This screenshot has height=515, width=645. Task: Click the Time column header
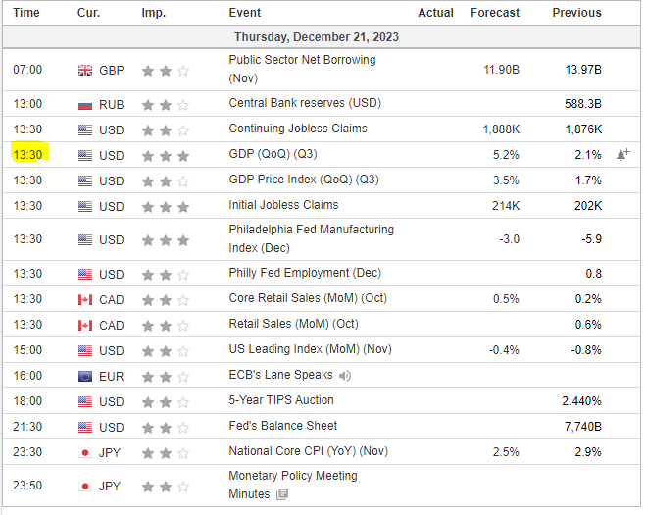coord(27,13)
